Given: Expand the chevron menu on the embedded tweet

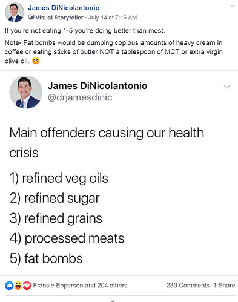Looking at the screenshot, I should click(x=227, y=87).
